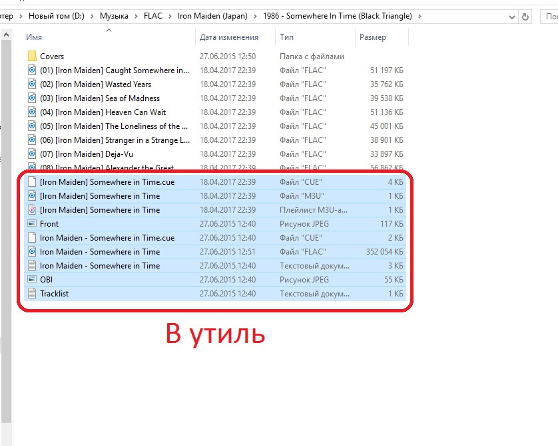Select the picture icon of Front
This screenshot has height=446, width=558.
click(32, 224)
